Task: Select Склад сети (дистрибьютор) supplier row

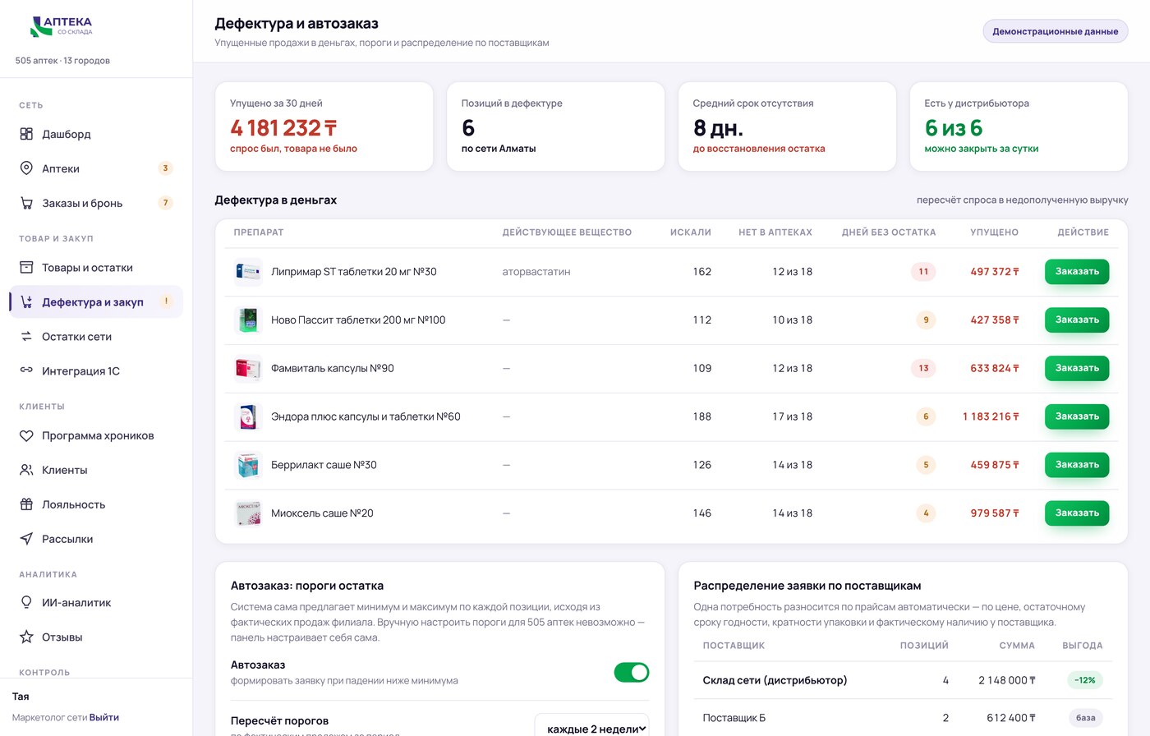Action: pyautogui.click(x=903, y=680)
